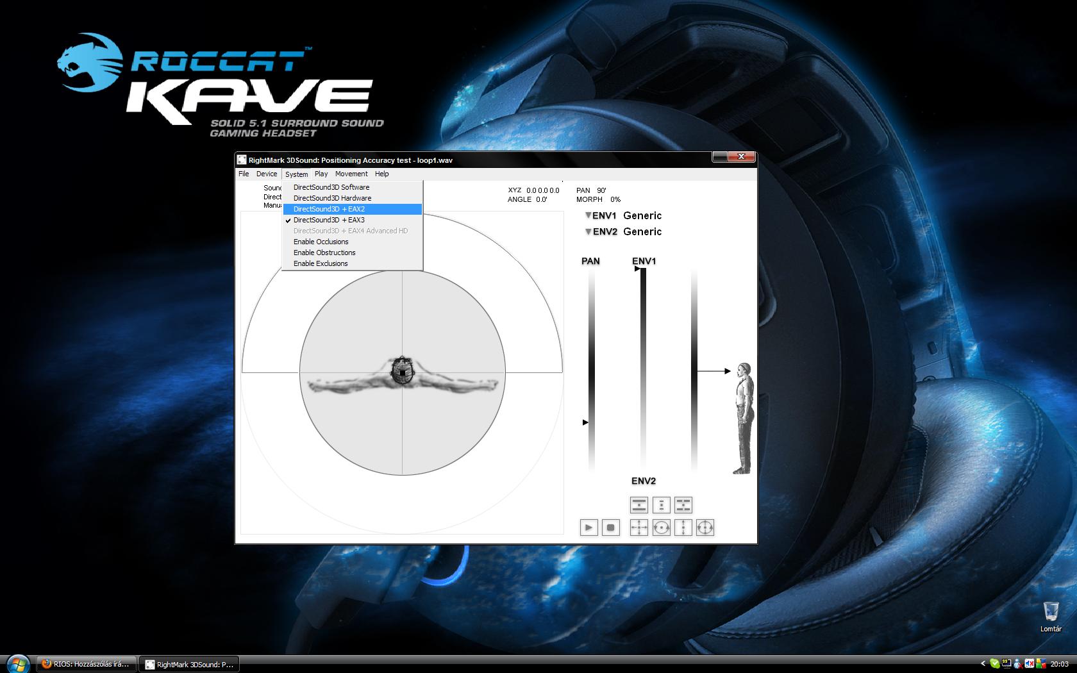This screenshot has height=673, width=1077.
Task: Select DirectSound3D Hardware mode
Action: coord(352,198)
